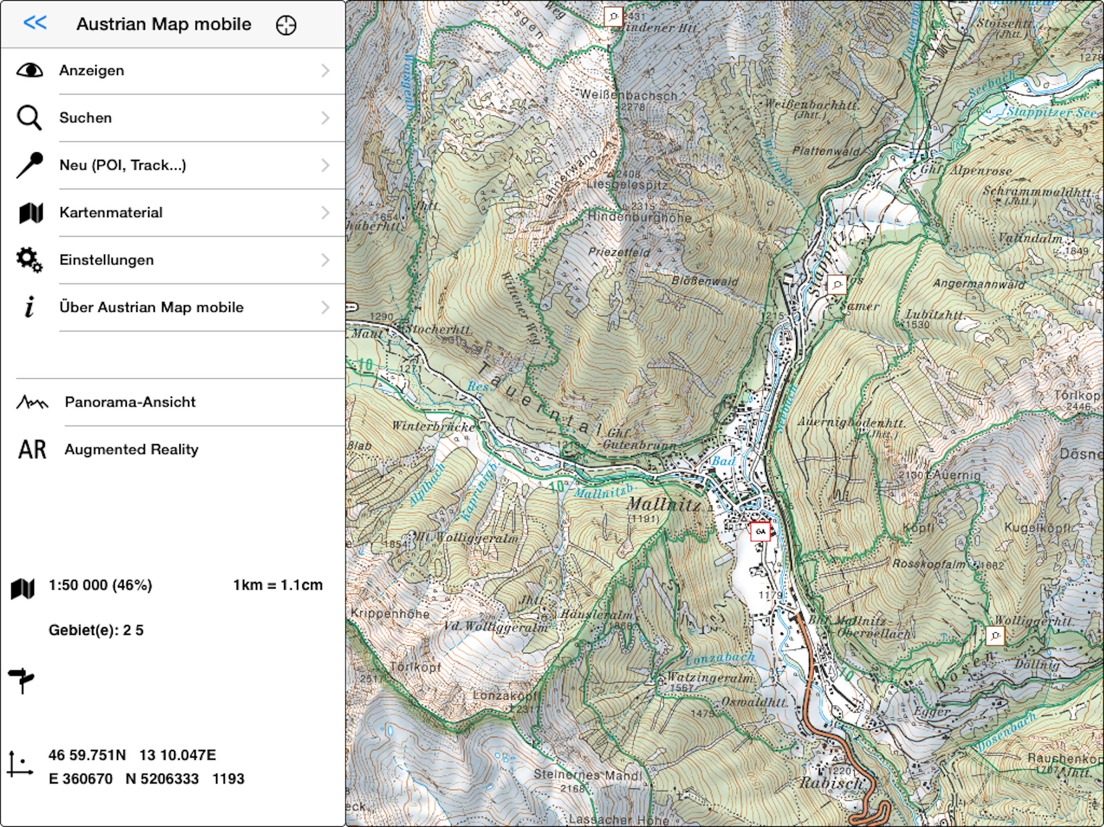Viewport: 1104px width, 827px height.
Task: Click the signpost icon in lower panel
Action: 21,680
